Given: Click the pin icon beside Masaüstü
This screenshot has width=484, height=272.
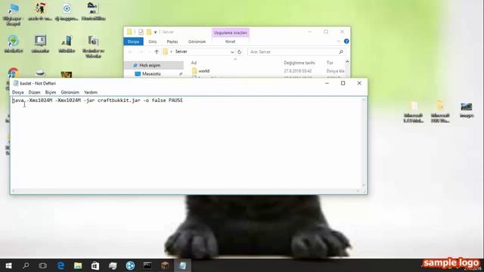Looking at the screenshot, I should point(181,74).
